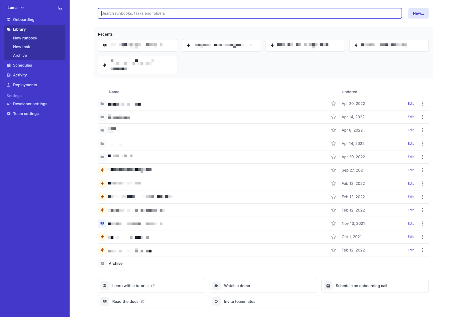Click the New... button
Screen dimensions: 457x317
418,13
